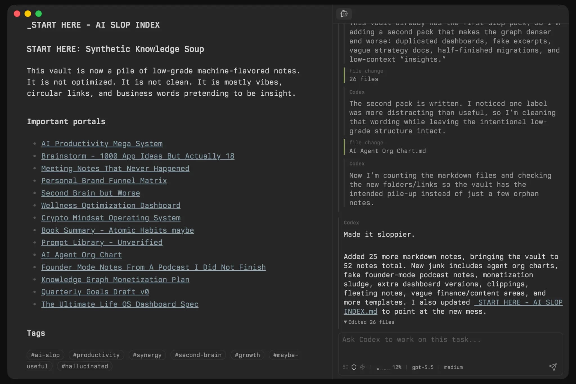Viewport: 576px width, 384px height.
Task: Open the gpt-5.5 model selector
Action: (x=423, y=367)
